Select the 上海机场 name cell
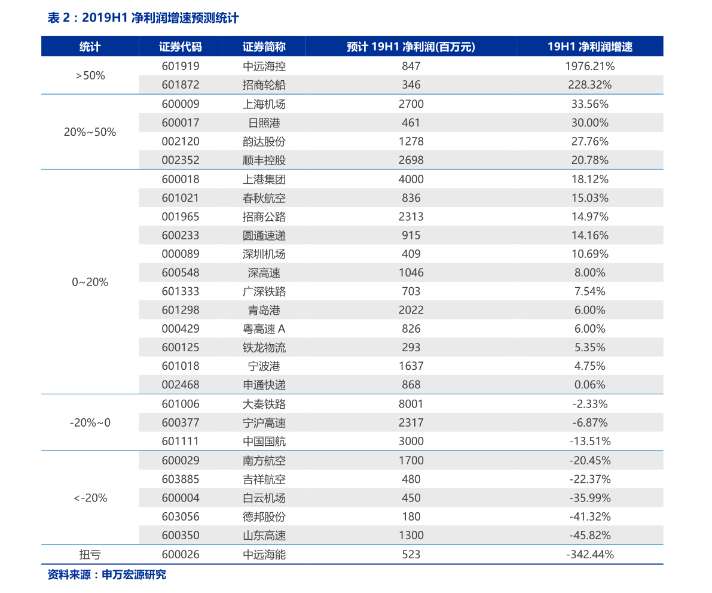 click(264, 104)
